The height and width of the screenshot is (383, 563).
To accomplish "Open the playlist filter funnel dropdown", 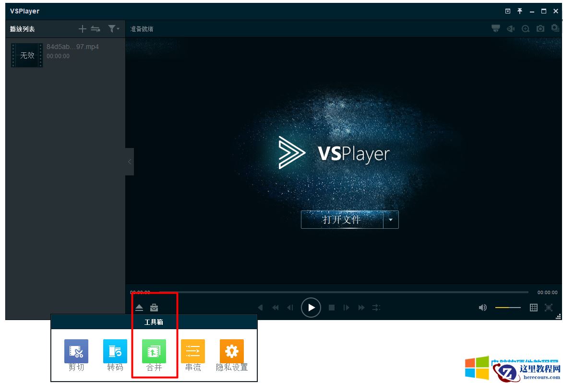I will (113, 29).
